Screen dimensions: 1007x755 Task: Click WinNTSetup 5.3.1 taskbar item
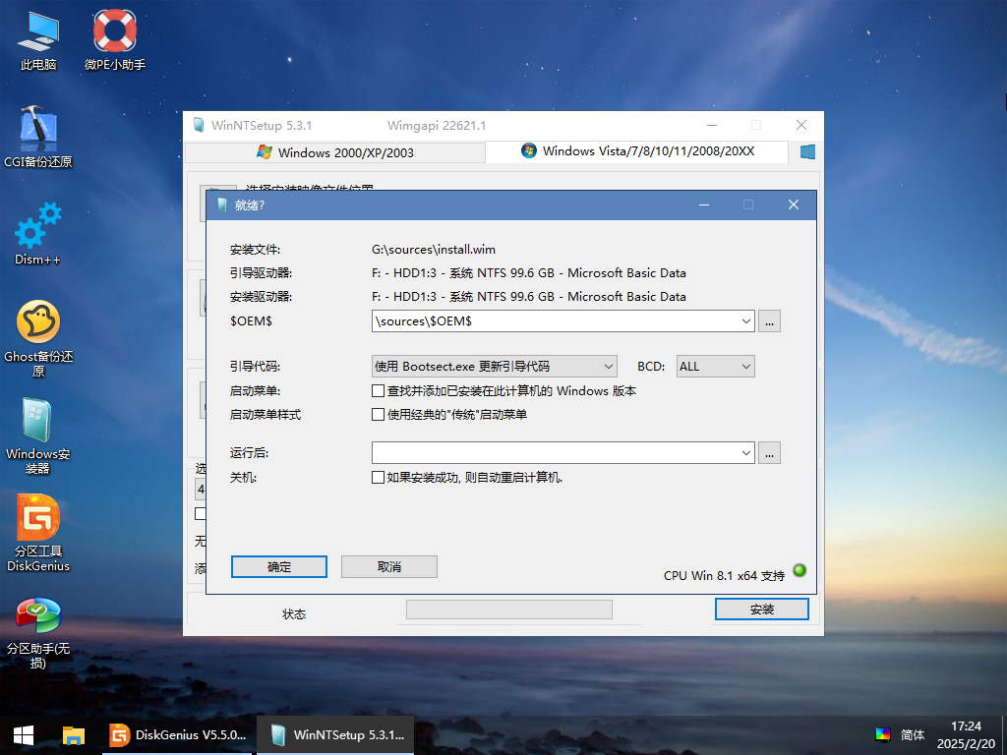tap(335, 735)
